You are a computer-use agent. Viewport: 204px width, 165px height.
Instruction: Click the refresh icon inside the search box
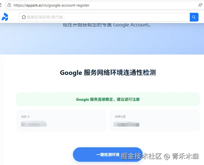tap(24, 17)
